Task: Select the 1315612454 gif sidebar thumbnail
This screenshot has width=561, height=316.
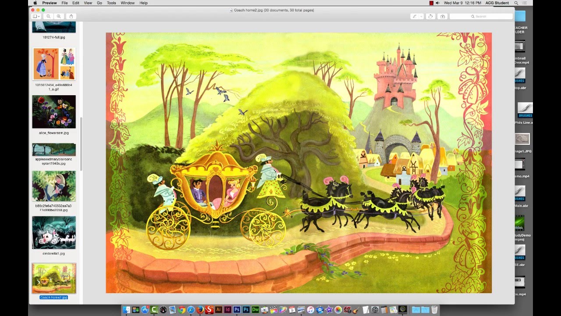Action: (54, 64)
